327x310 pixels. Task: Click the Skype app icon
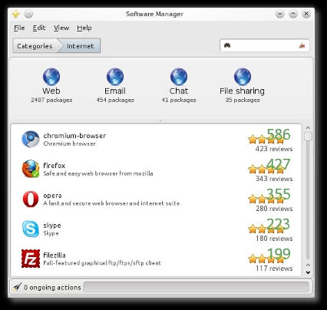31,229
